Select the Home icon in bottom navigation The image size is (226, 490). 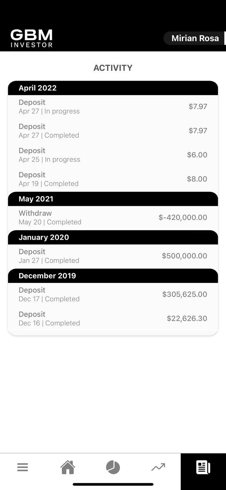coord(68,467)
